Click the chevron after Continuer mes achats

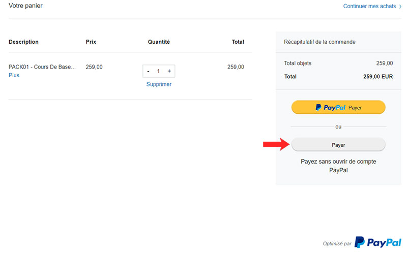(400, 7)
